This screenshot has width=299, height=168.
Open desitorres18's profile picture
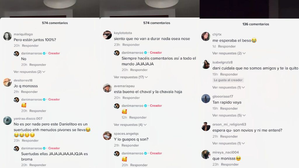7,82
